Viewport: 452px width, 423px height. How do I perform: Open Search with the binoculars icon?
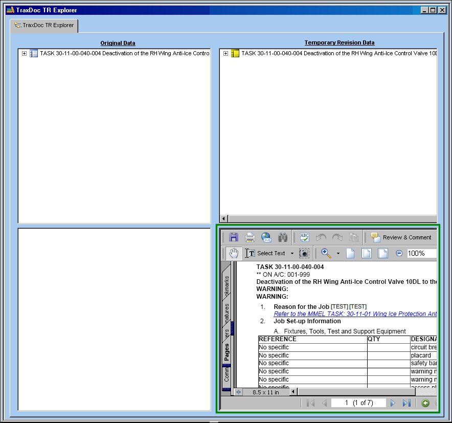tap(282, 237)
